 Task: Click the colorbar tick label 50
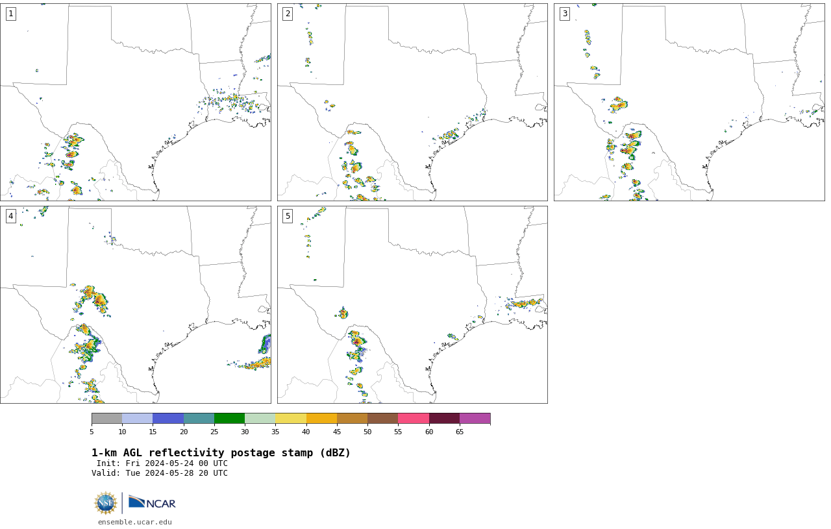pos(367,432)
